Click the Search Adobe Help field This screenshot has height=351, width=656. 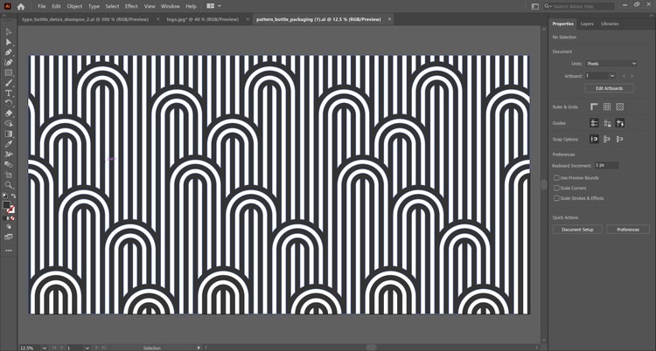coord(579,6)
